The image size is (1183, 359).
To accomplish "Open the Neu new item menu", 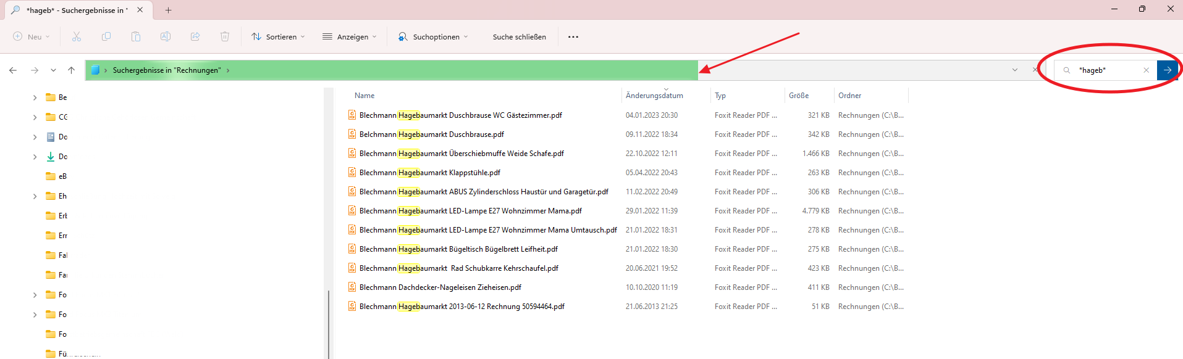I will click(32, 37).
